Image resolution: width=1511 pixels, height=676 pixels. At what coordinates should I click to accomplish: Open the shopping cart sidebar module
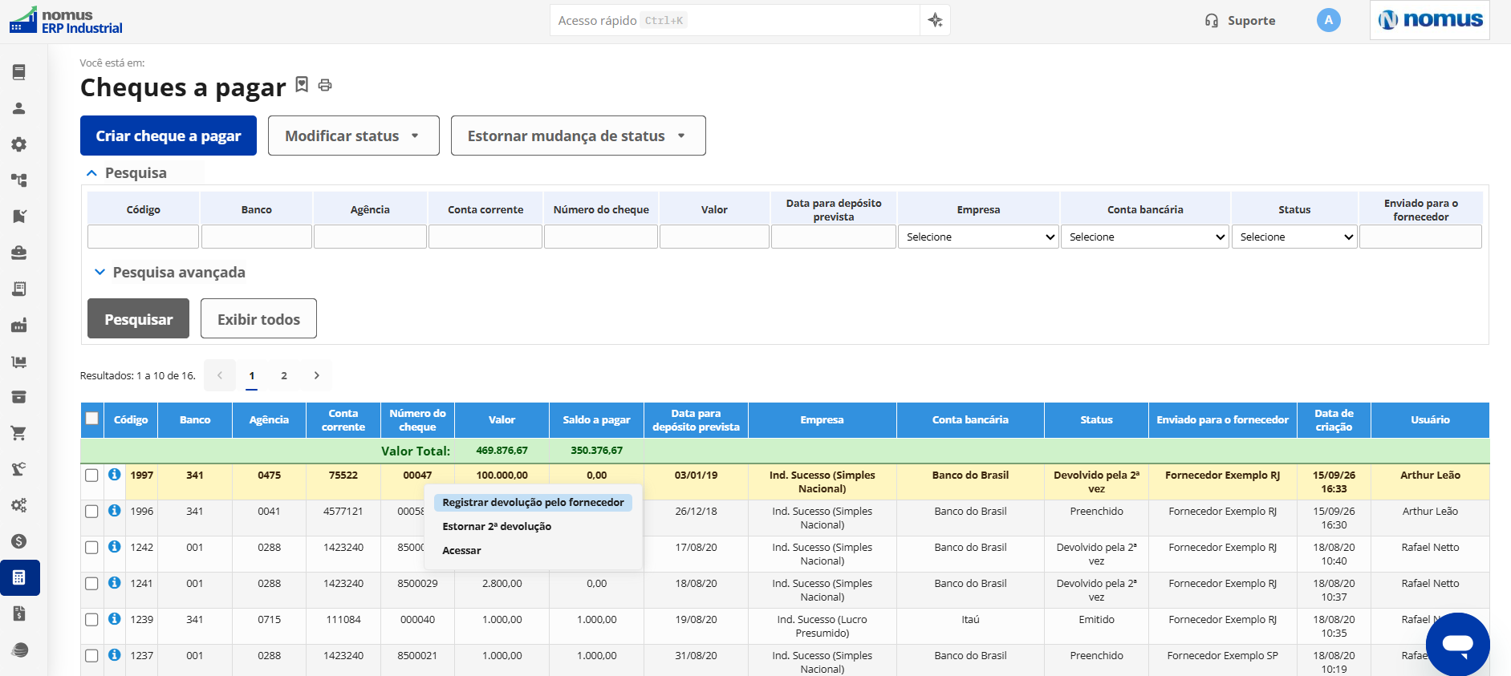click(19, 433)
